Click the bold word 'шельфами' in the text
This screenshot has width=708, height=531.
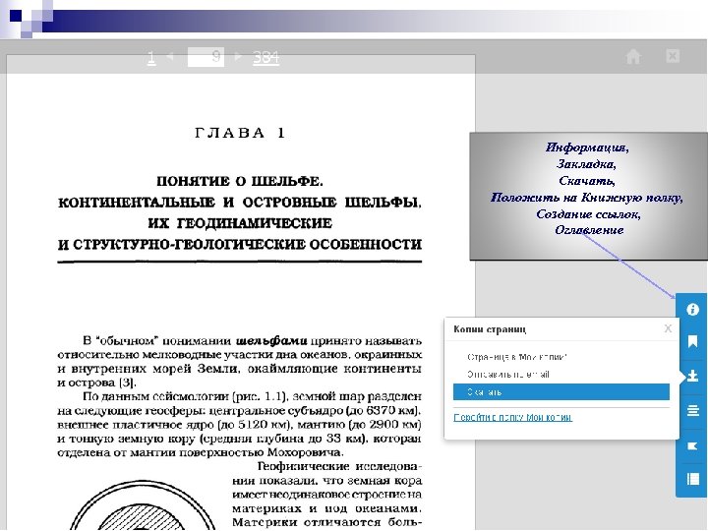click(x=271, y=340)
